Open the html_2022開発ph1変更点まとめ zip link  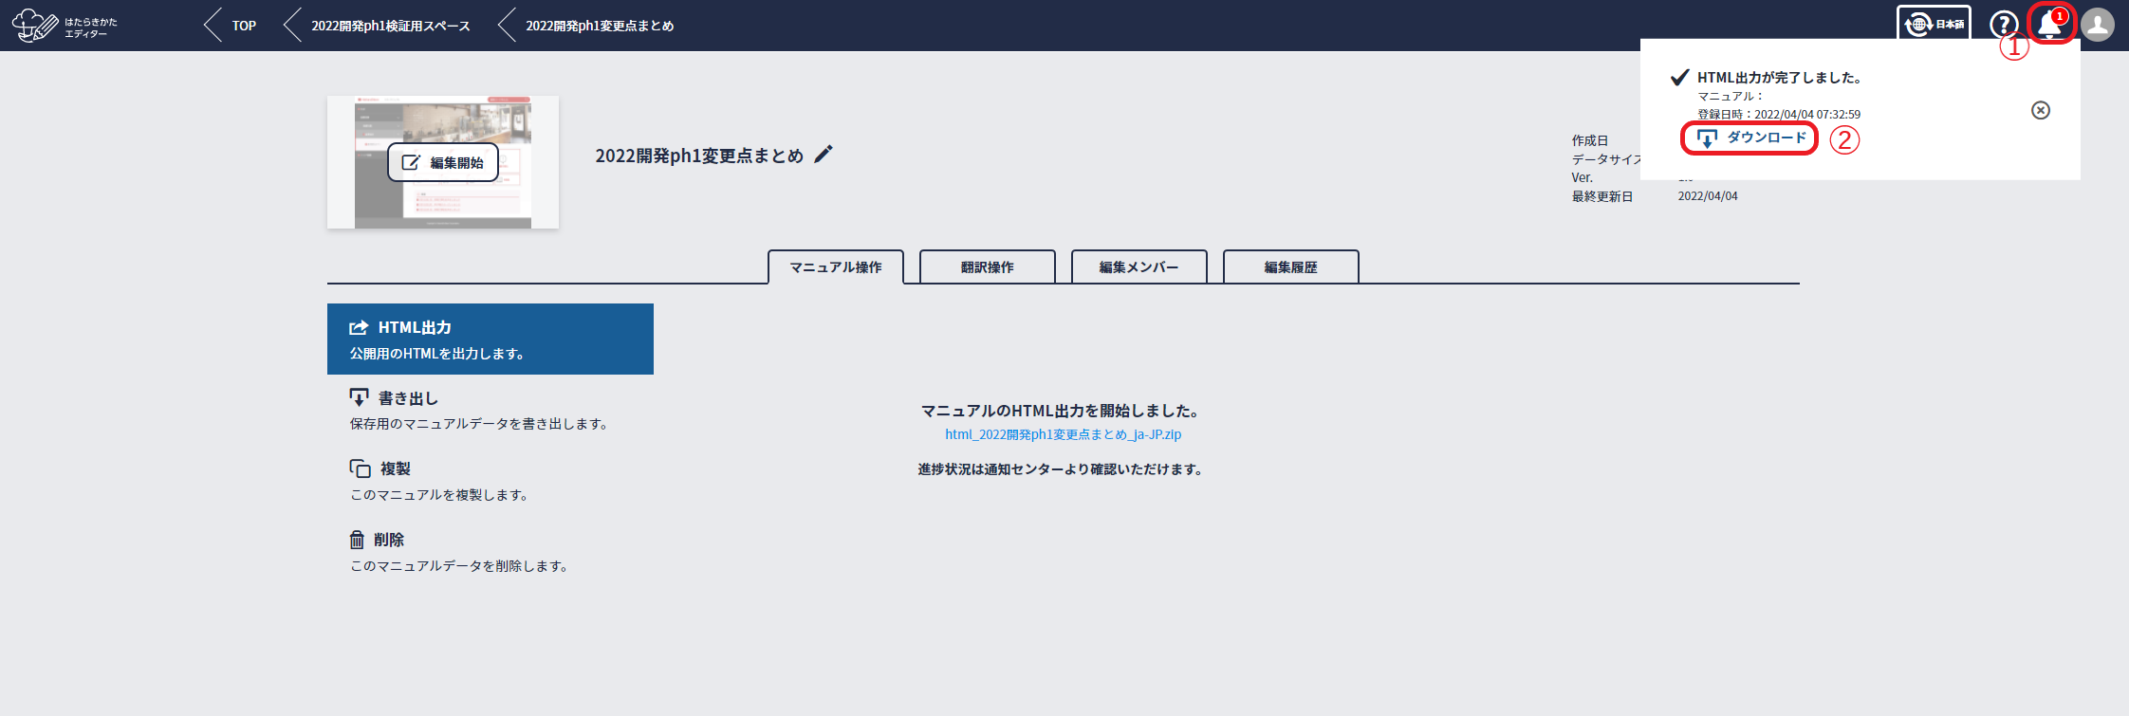click(x=1063, y=434)
